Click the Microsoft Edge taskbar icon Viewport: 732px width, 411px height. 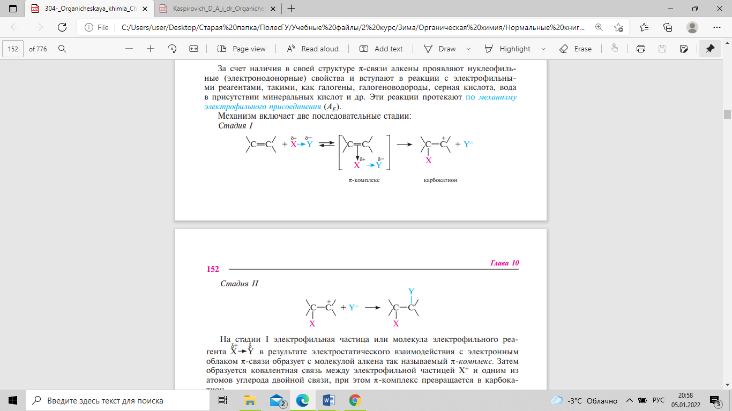tap(303, 400)
